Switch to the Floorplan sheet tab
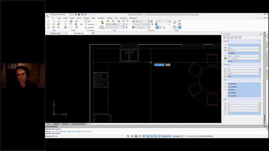This screenshot has height=151, width=269. (x=56, y=124)
